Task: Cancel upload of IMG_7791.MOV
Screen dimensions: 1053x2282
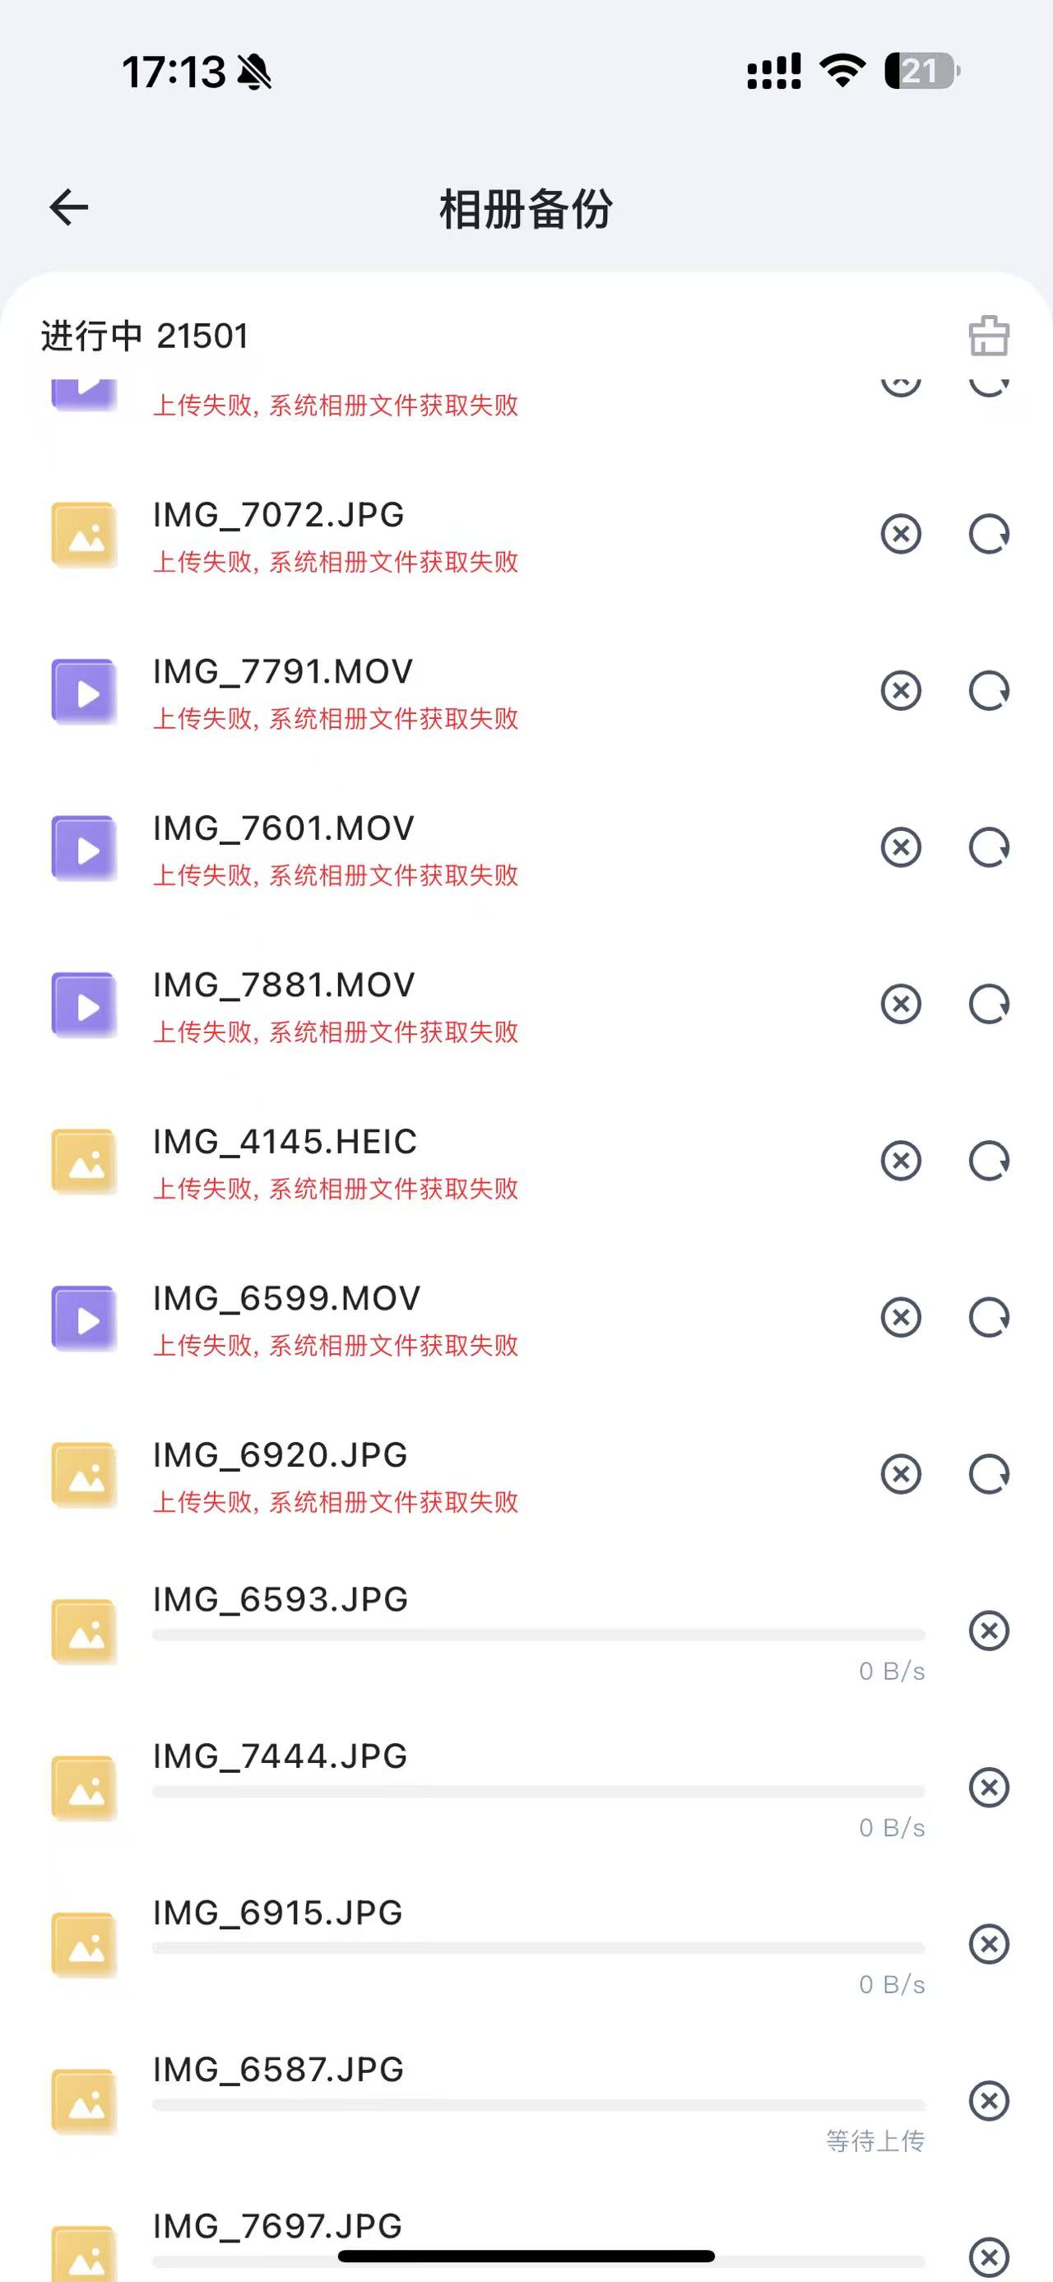Action: [x=901, y=691]
